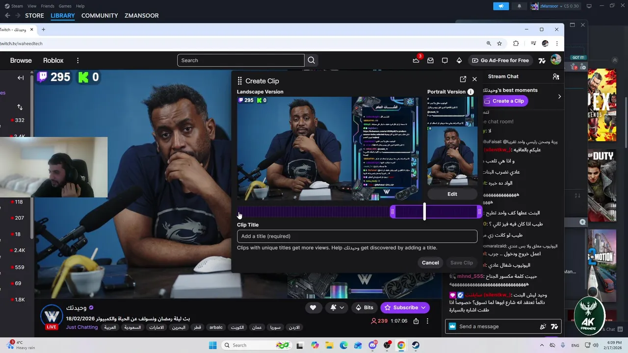Open Get Bits diamond icon in top nav
628x353 pixels.
(x=459, y=60)
